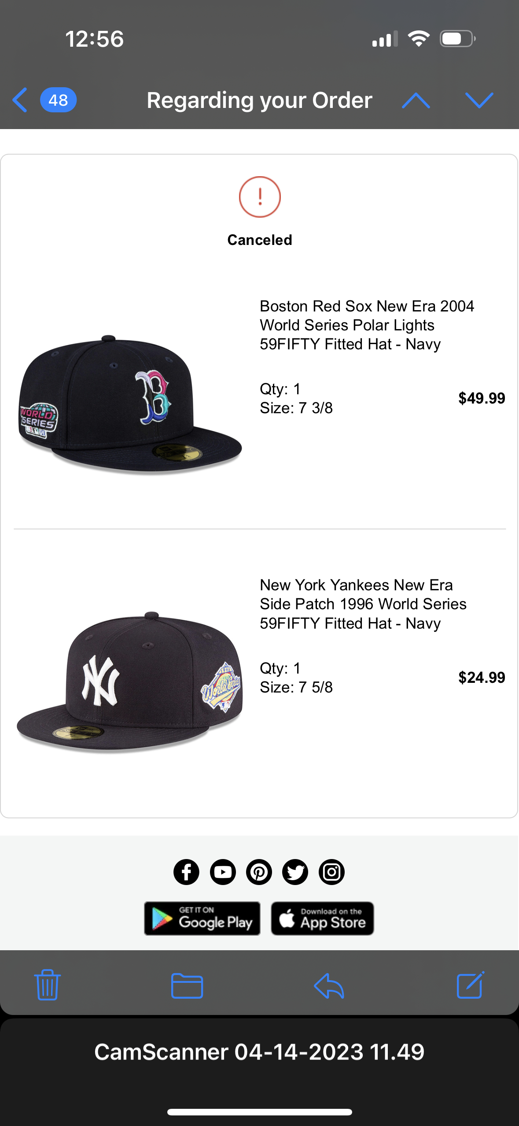The width and height of the screenshot is (519, 1126).
Task: Go to next message with down chevron
Action: [479, 100]
